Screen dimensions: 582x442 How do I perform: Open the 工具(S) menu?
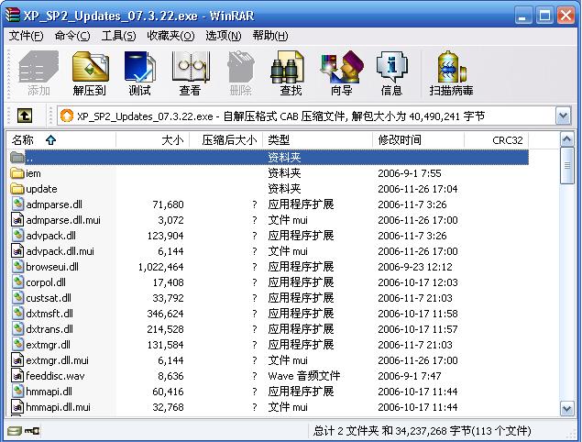click(x=118, y=36)
